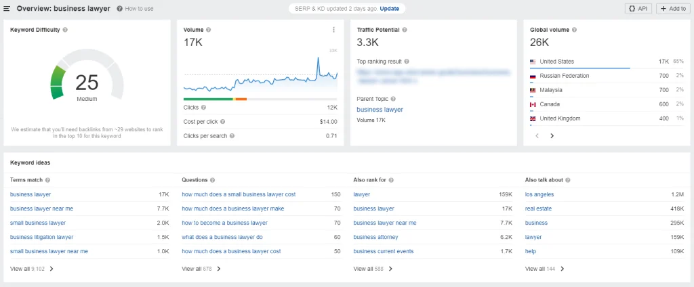Click the clicks distribution color bar
Screen dimensions: 694x287
(x=260, y=99)
